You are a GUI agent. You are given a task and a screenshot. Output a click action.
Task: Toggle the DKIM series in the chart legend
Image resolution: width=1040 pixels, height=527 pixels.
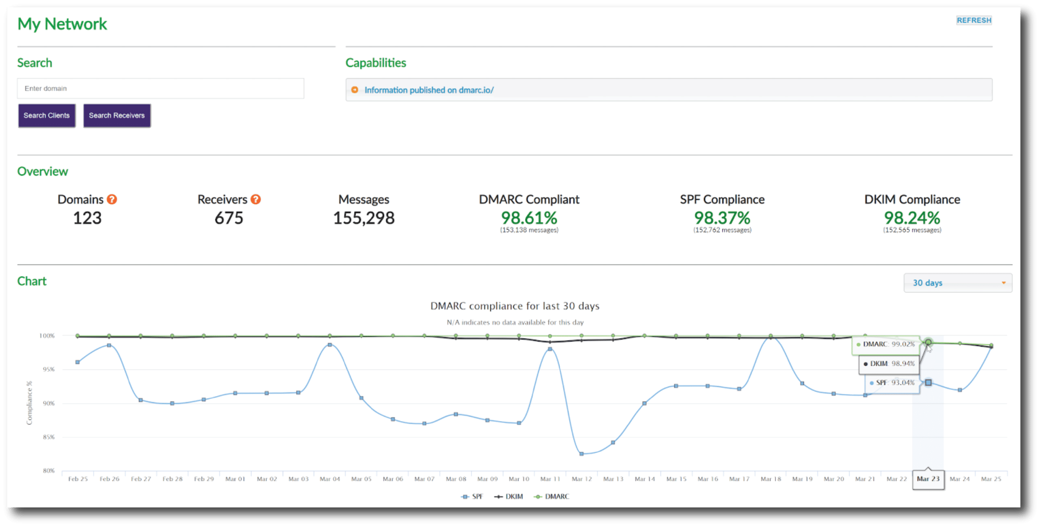point(509,496)
